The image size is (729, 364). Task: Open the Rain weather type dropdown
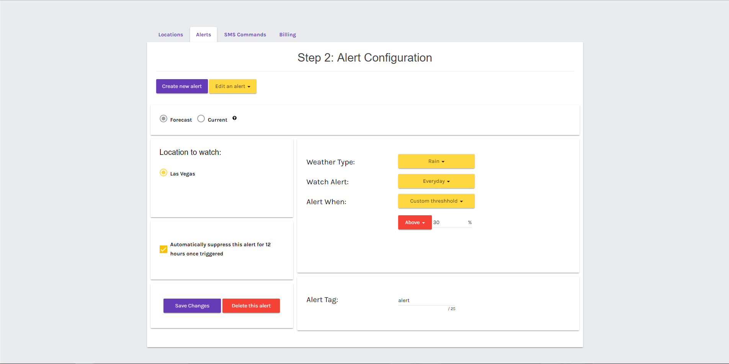click(436, 161)
